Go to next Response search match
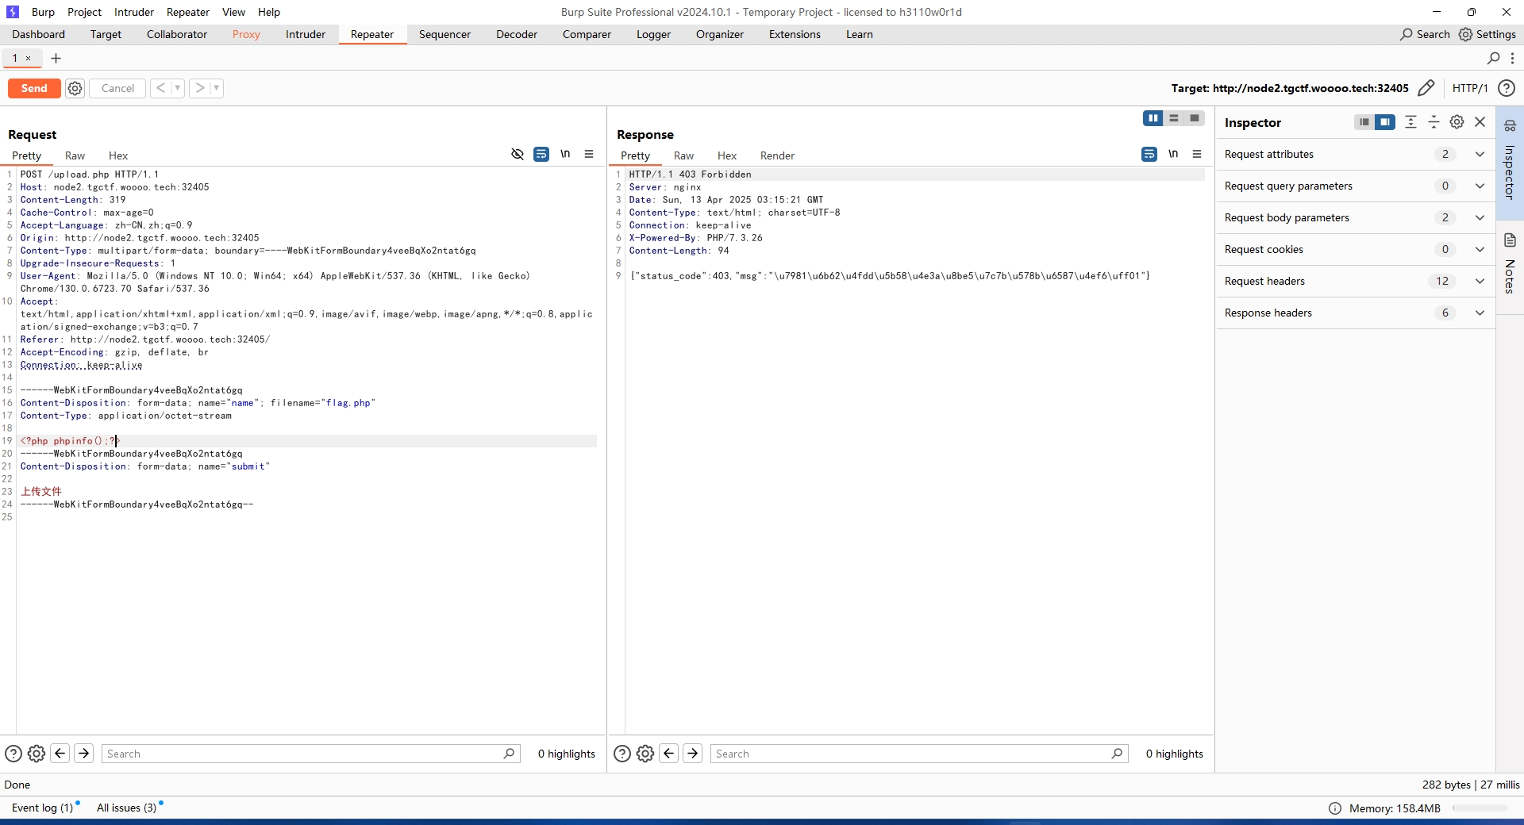Image resolution: width=1524 pixels, height=825 pixels. click(x=693, y=754)
